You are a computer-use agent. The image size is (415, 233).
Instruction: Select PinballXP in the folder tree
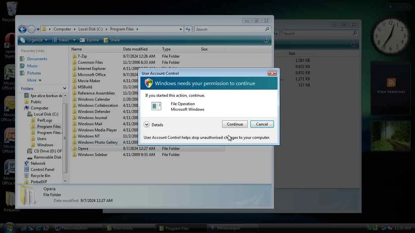coord(39,182)
